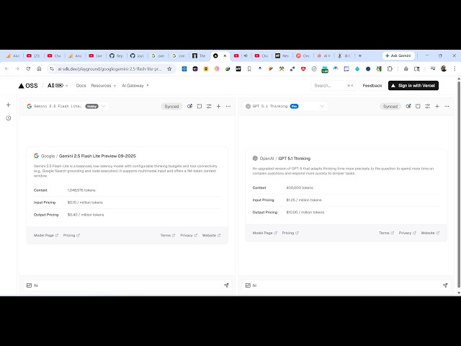Expand the AI SDK product dropdown
Screen dimensions: 461x346
point(58,86)
